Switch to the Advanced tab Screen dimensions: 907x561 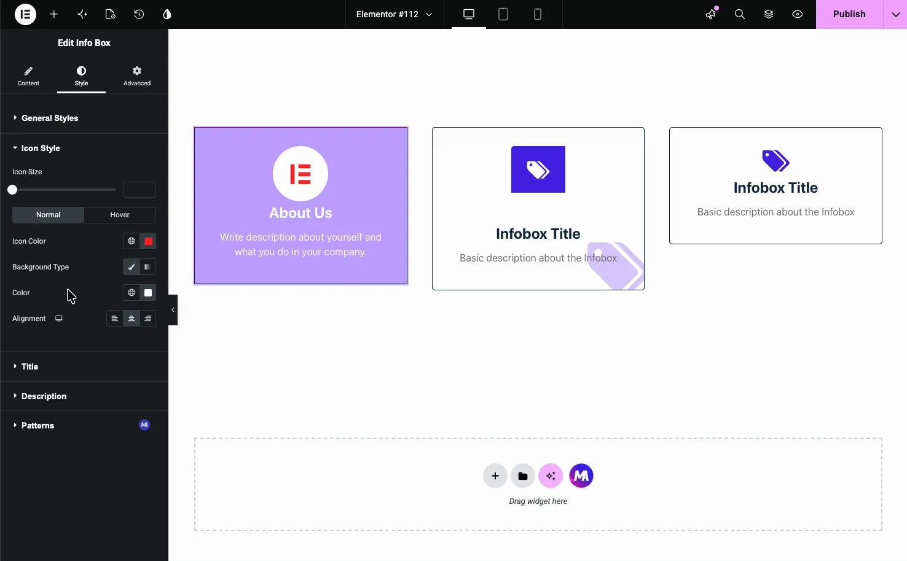tap(137, 76)
